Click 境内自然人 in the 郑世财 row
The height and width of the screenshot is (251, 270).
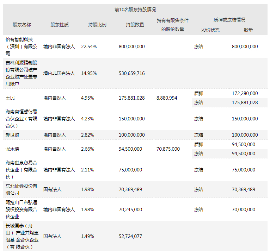(x=55, y=135)
